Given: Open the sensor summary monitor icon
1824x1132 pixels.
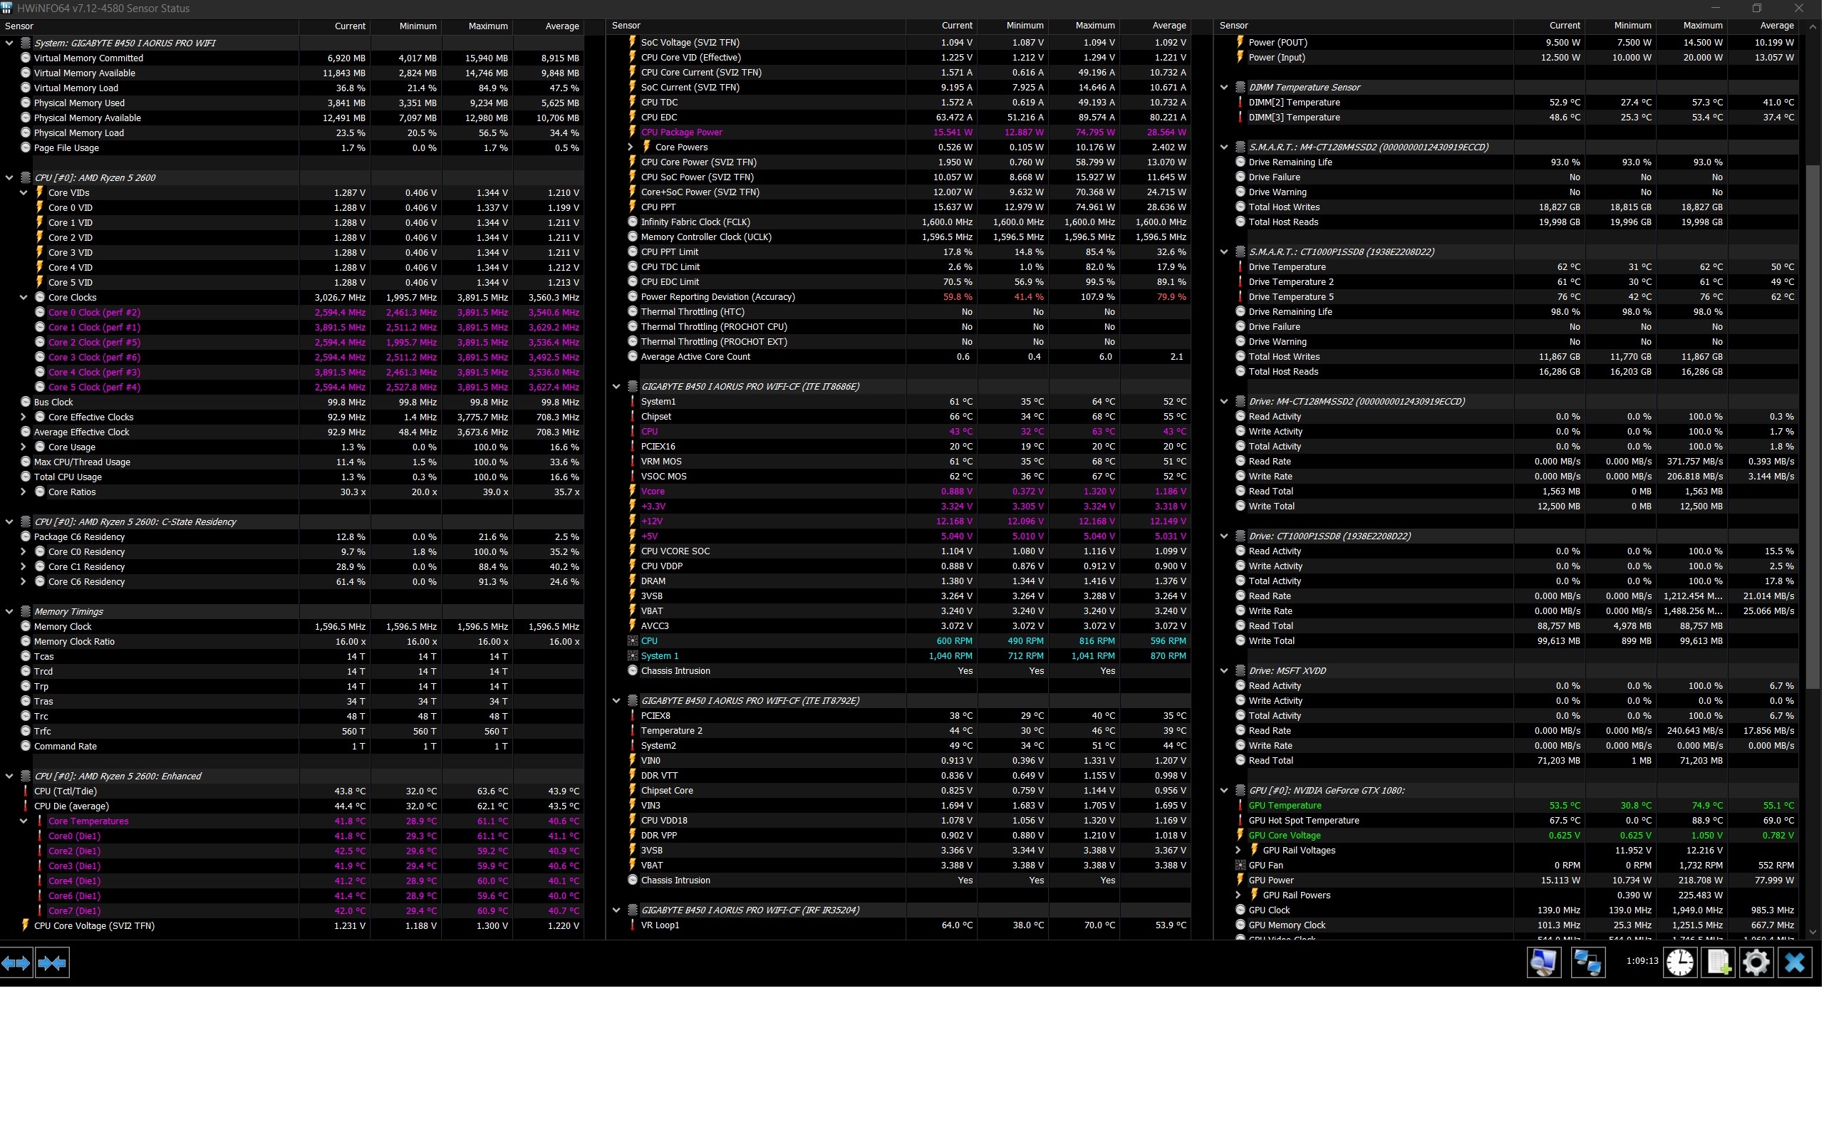Looking at the screenshot, I should coord(1543,962).
